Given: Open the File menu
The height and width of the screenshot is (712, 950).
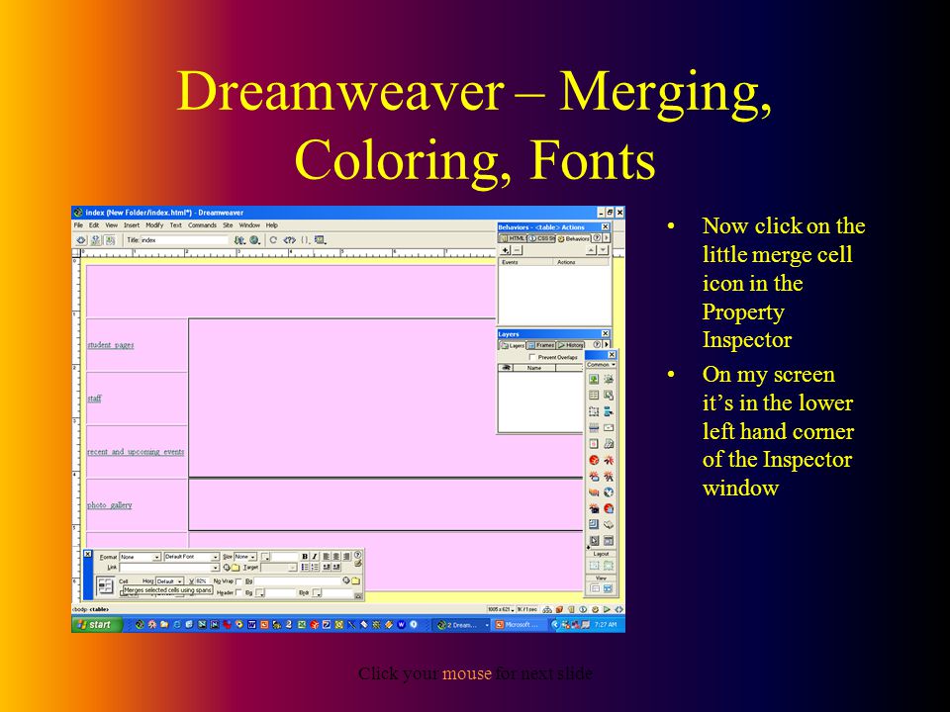Looking at the screenshot, I should coord(78,225).
